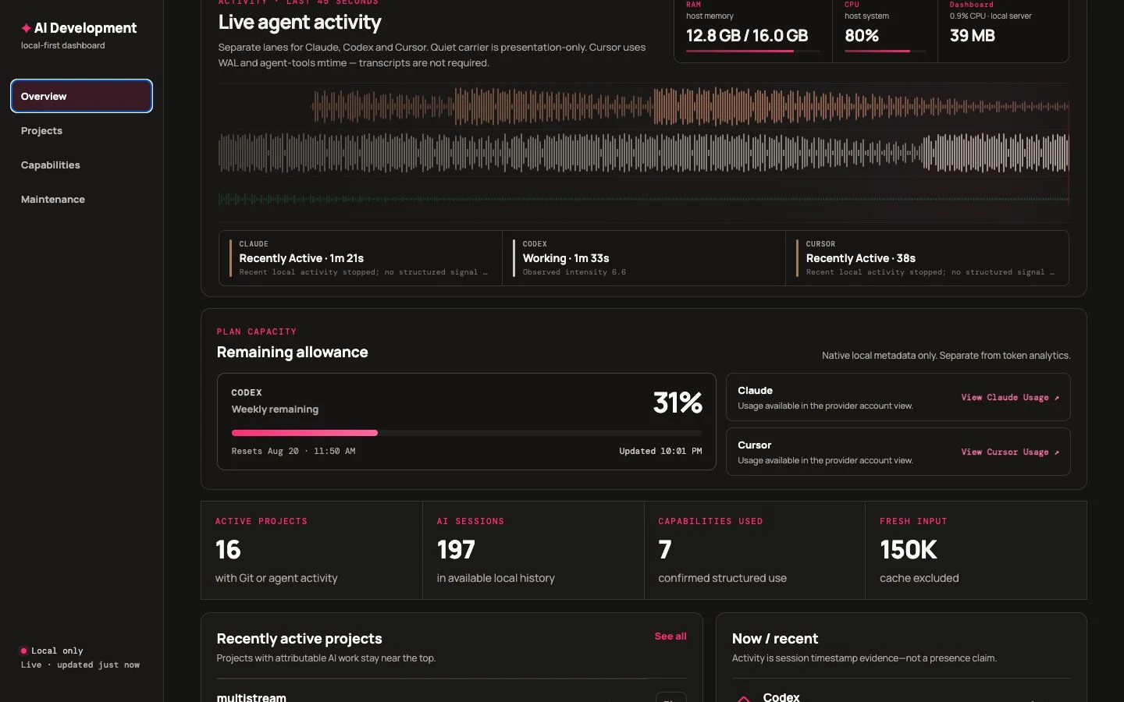Click the Weekly remaining label in Codex card
The image size is (1124, 702).
(275, 409)
